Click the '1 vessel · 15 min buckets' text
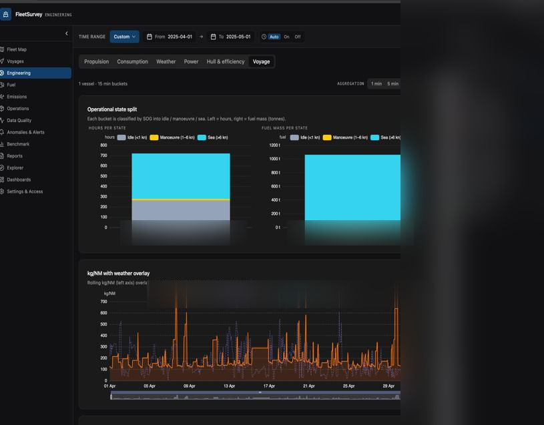544x425 pixels. [103, 83]
